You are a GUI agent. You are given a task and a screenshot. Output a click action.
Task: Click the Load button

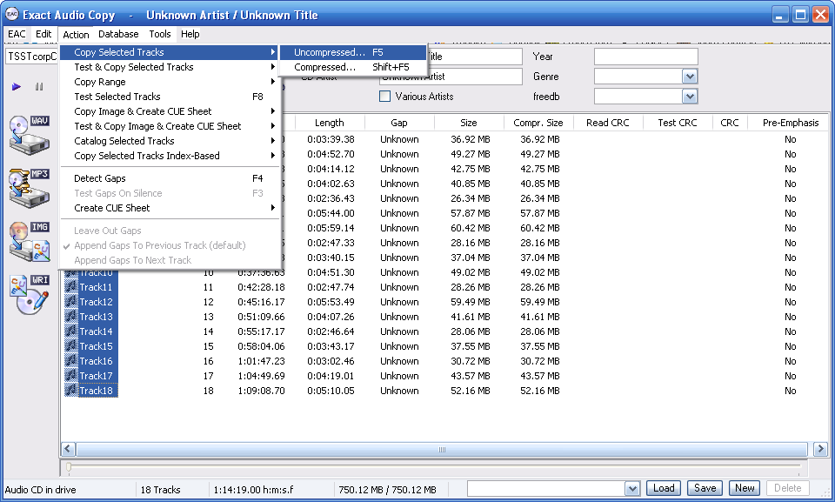pos(664,488)
